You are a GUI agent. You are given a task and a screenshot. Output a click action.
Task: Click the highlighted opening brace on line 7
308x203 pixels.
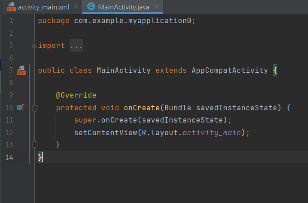pos(275,70)
